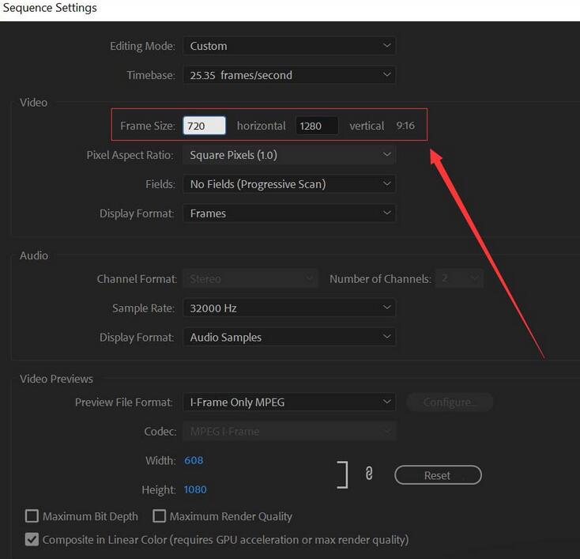
Task: Click the preview Width value 608
Action: [x=194, y=460]
